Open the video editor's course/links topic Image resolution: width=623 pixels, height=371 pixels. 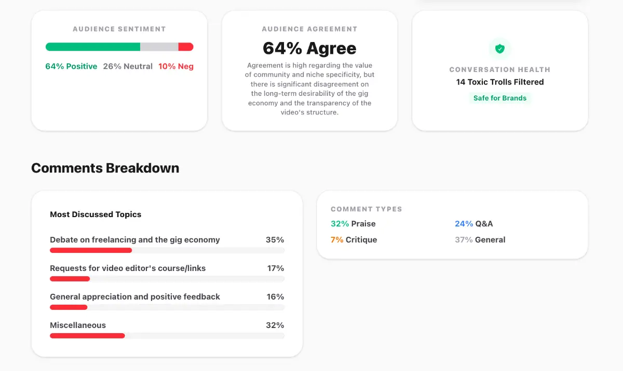128,268
